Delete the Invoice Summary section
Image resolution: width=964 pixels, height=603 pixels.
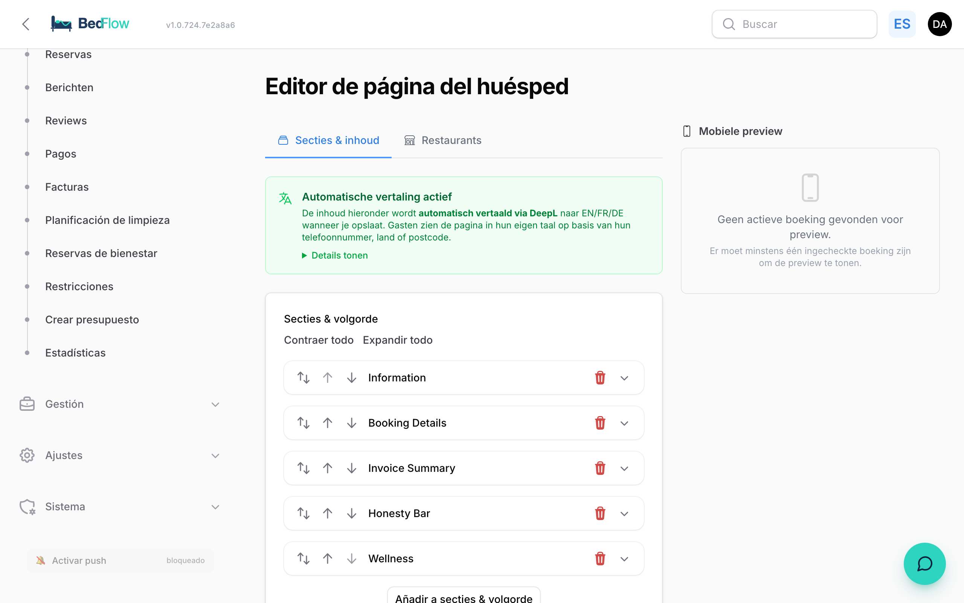(x=600, y=468)
